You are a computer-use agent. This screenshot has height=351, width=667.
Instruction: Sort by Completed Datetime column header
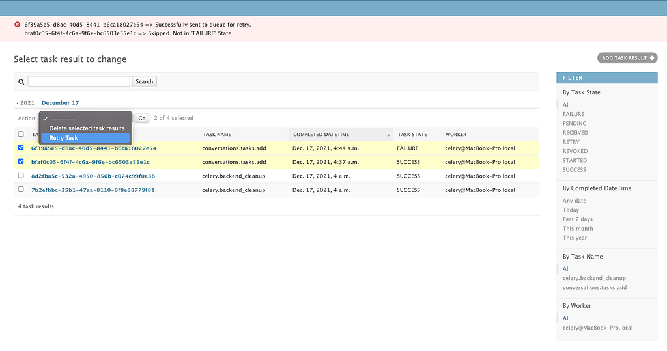[321, 134]
